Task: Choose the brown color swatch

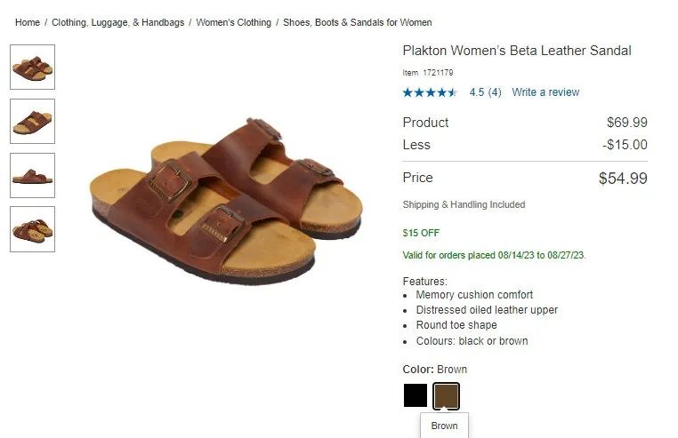Action: pyautogui.click(x=446, y=395)
